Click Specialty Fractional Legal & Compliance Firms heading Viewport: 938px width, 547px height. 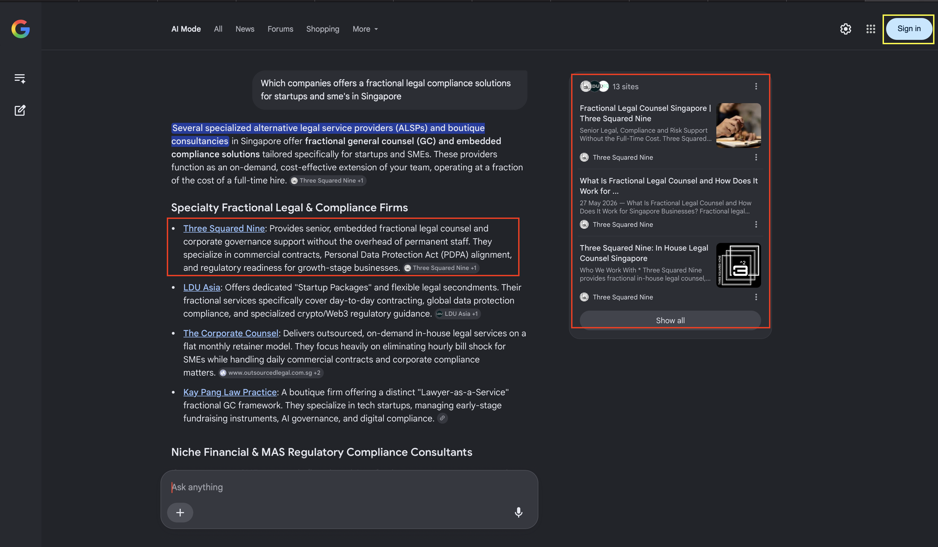click(x=290, y=208)
